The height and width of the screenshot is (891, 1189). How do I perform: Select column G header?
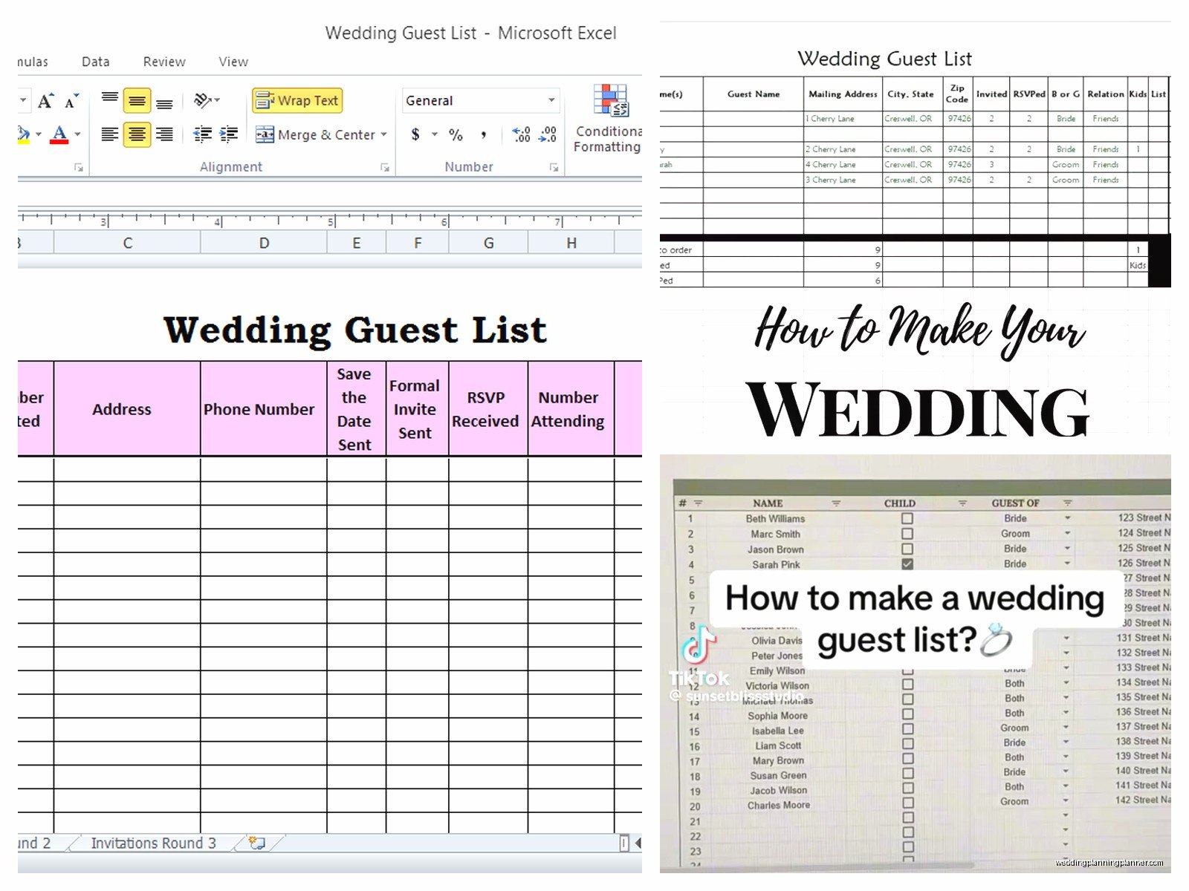(x=488, y=243)
